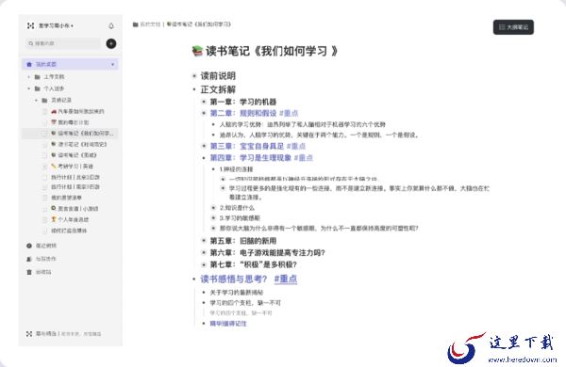Click the blue linked item at the outline's end
The image size is (566, 367).
point(228,324)
